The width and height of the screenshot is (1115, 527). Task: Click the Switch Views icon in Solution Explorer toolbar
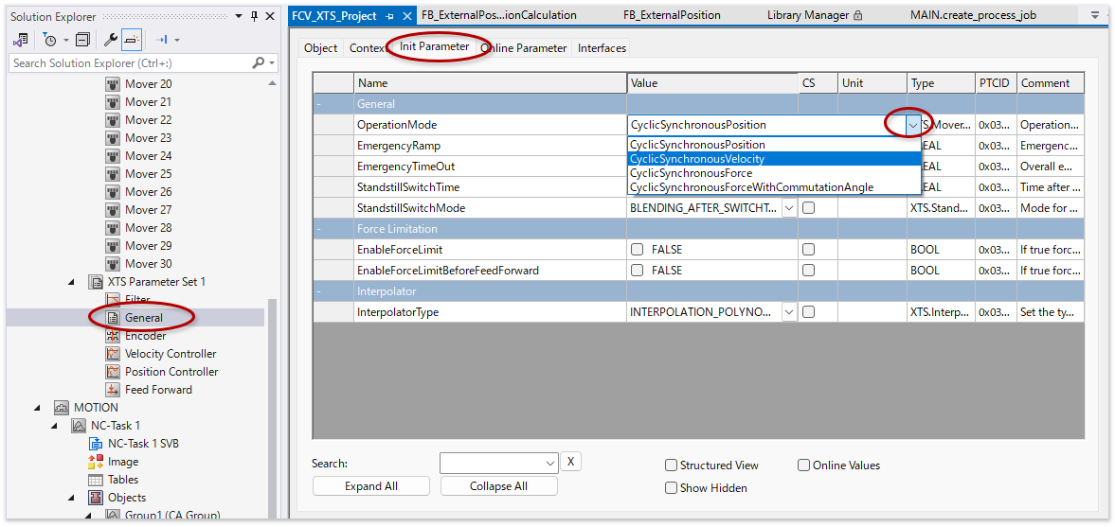[21, 41]
